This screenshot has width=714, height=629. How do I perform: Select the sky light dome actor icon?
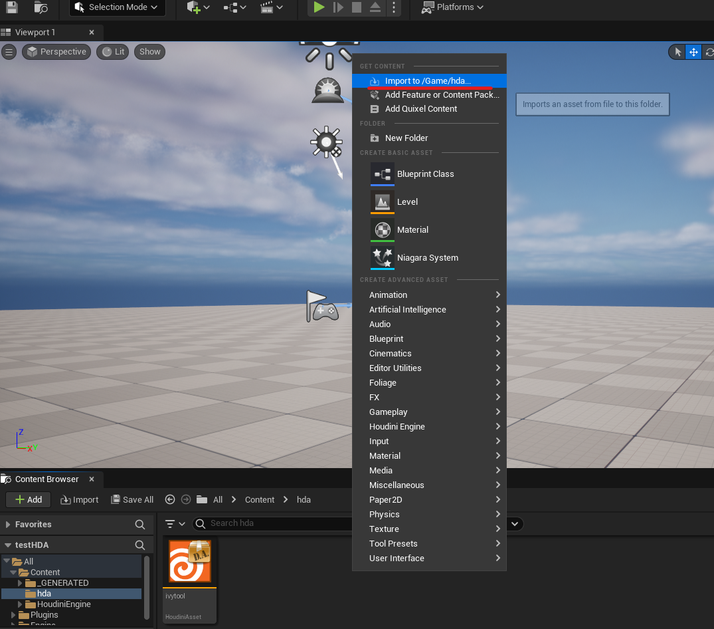328,90
